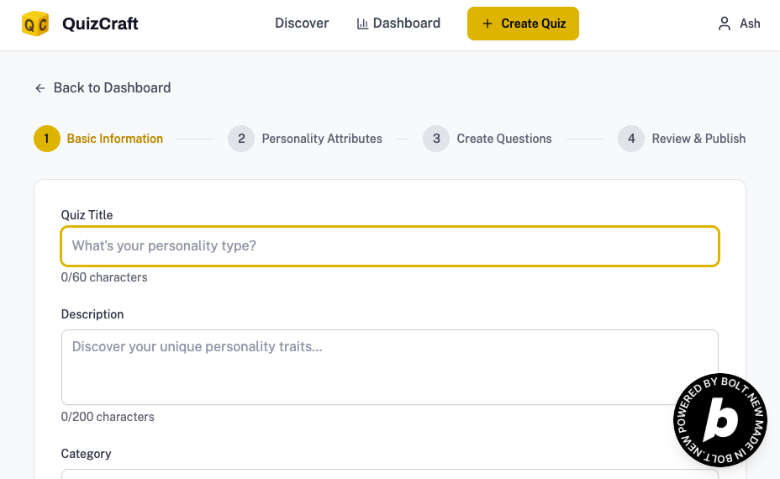Click the user profile icon
The image size is (780, 479).
tap(725, 24)
